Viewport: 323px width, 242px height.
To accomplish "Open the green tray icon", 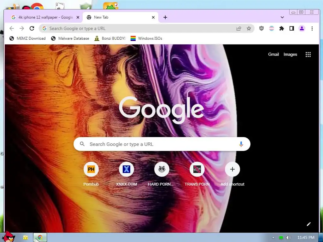I will coord(281,238).
